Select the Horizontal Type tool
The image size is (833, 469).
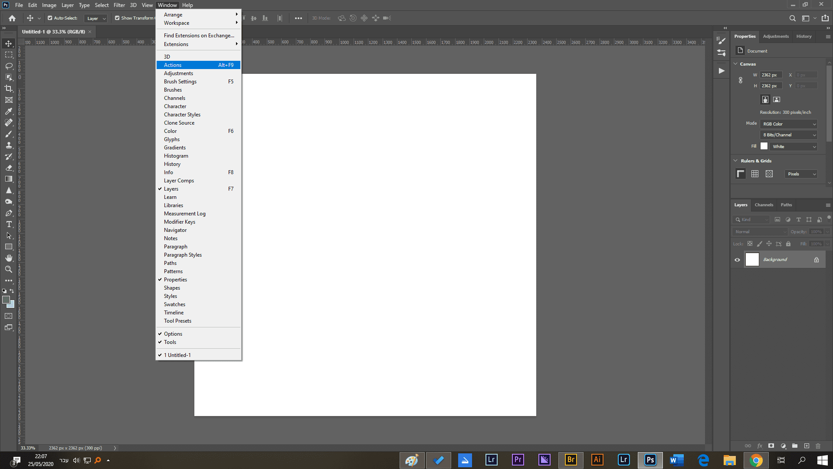[x=9, y=224]
